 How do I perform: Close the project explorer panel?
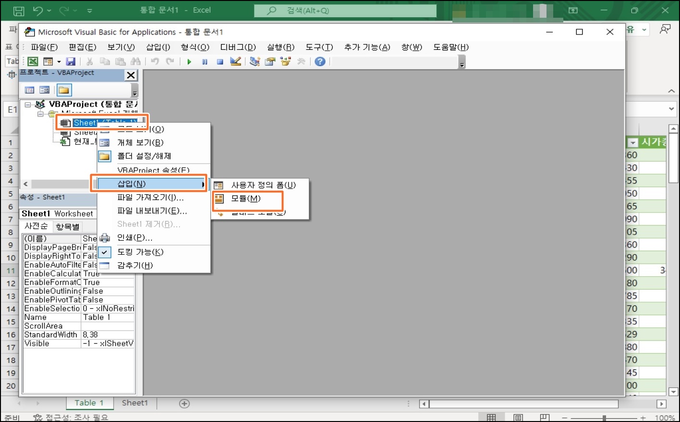(x=131, y=75)
